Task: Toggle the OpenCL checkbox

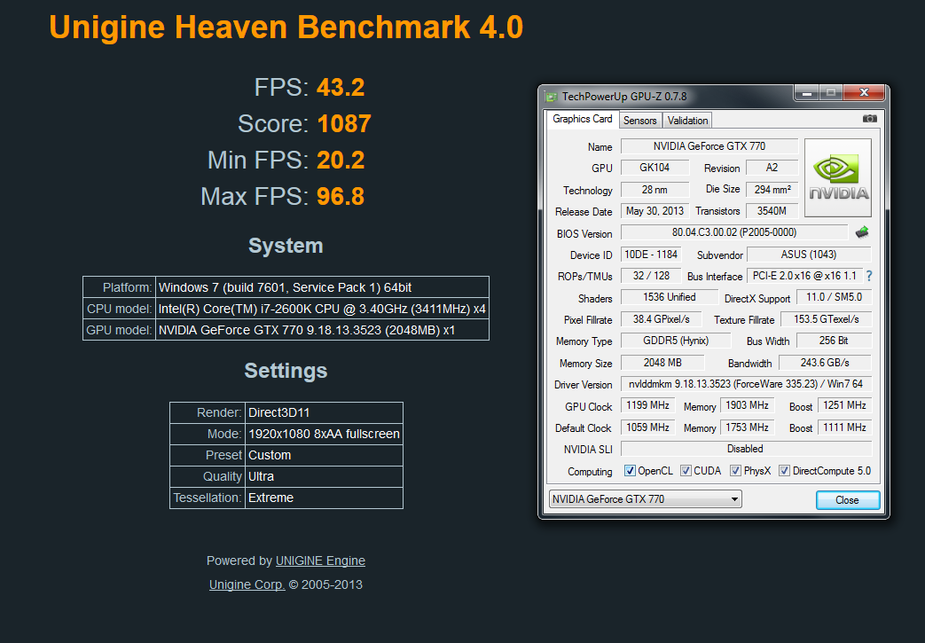Action: coord(630,471)
